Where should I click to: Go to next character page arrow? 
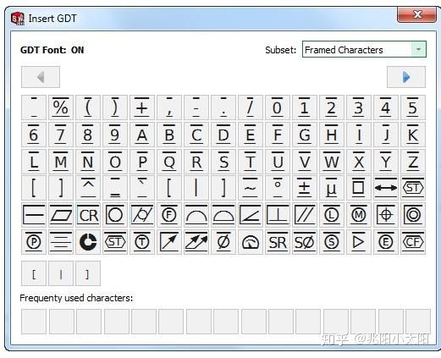pyautogui.click(x=406, y=77)
